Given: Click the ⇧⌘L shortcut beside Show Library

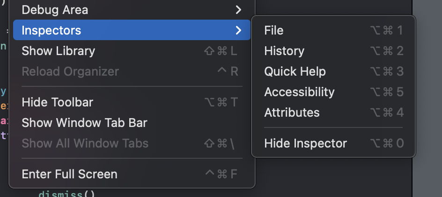Looking at the screenshot, I should [x=221, y=51].
